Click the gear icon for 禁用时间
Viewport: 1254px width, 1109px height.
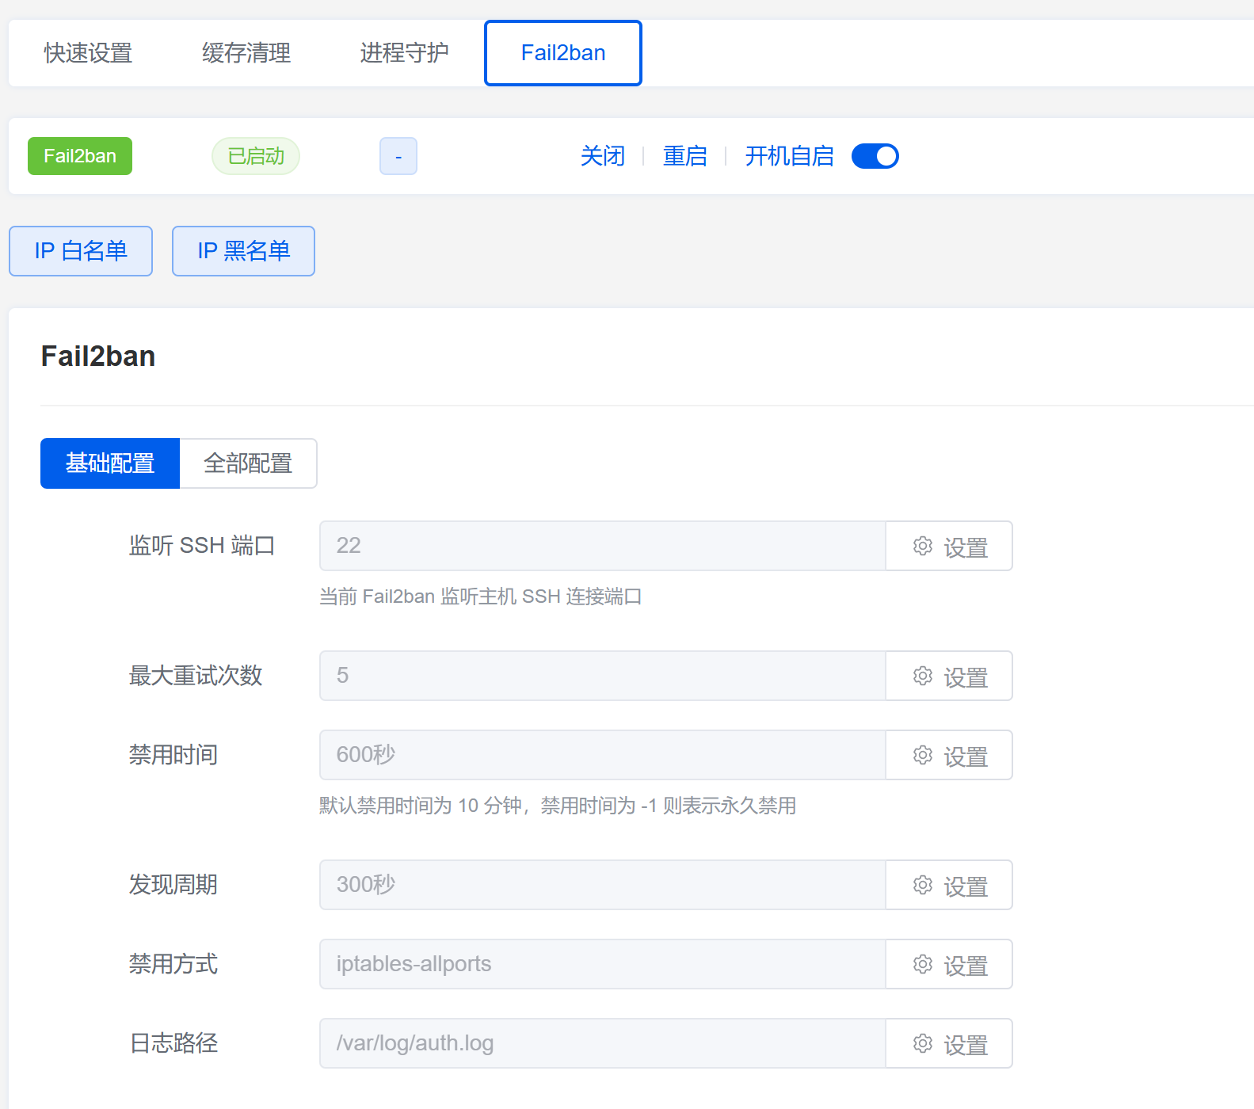coord(922,755)
